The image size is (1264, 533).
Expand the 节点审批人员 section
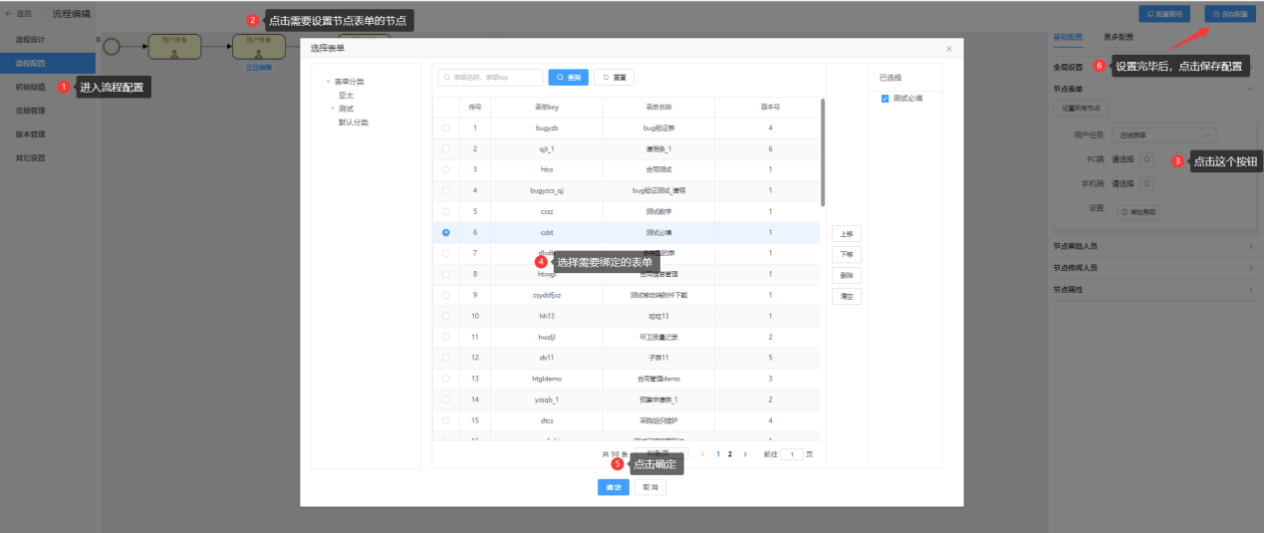tap(1252, 245)
